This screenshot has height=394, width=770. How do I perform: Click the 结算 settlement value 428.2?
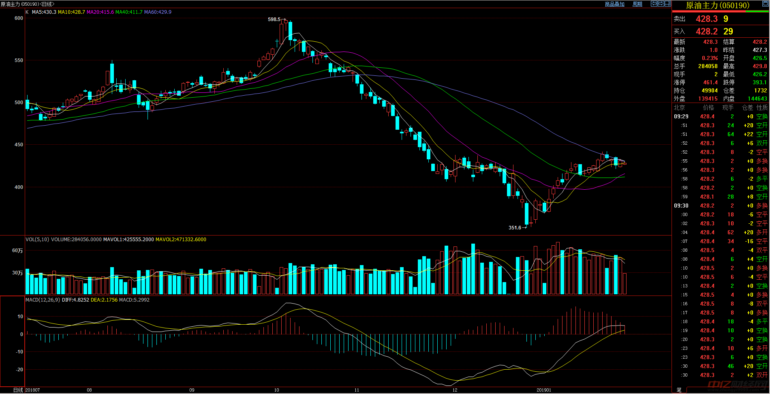(x=760, y=42)
